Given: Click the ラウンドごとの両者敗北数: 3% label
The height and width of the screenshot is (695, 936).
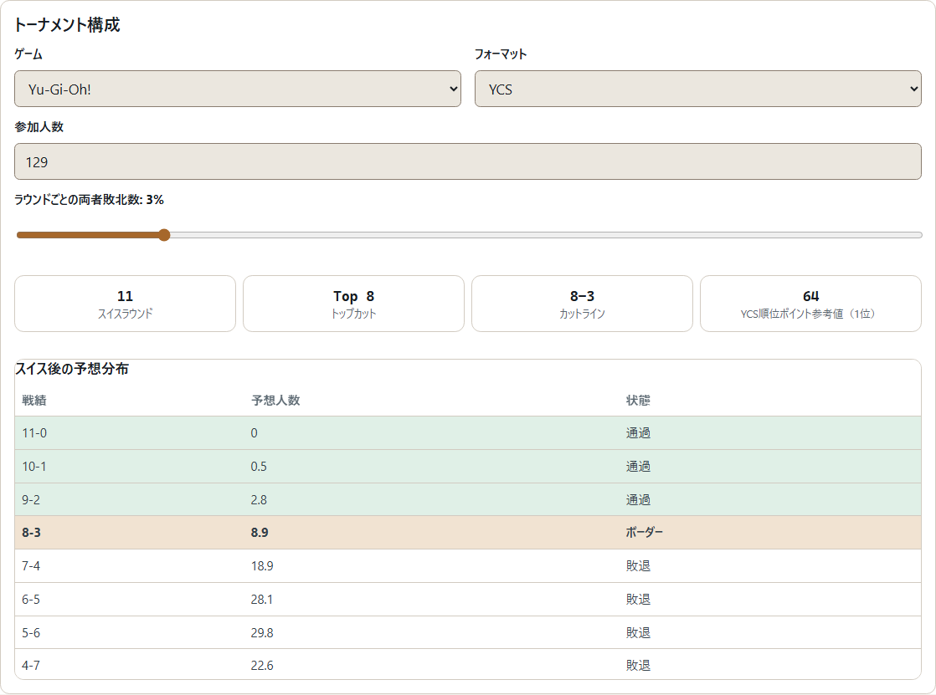Looking at the screenshot, I should click(89, 200).
